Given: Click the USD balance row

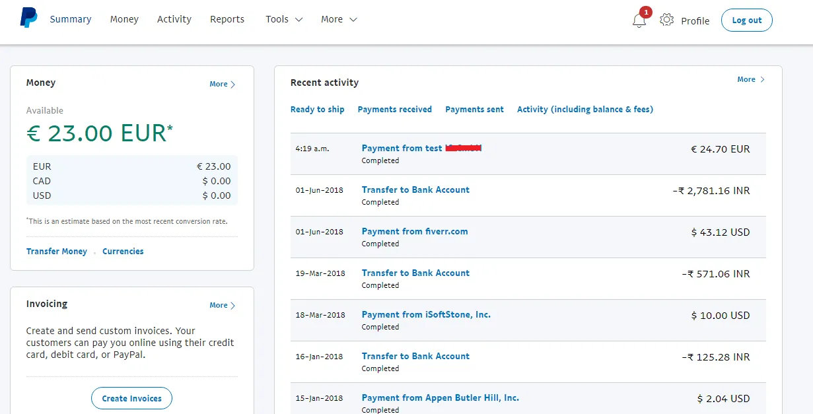Looking at the screenshot, I should [x=132, y=195].
